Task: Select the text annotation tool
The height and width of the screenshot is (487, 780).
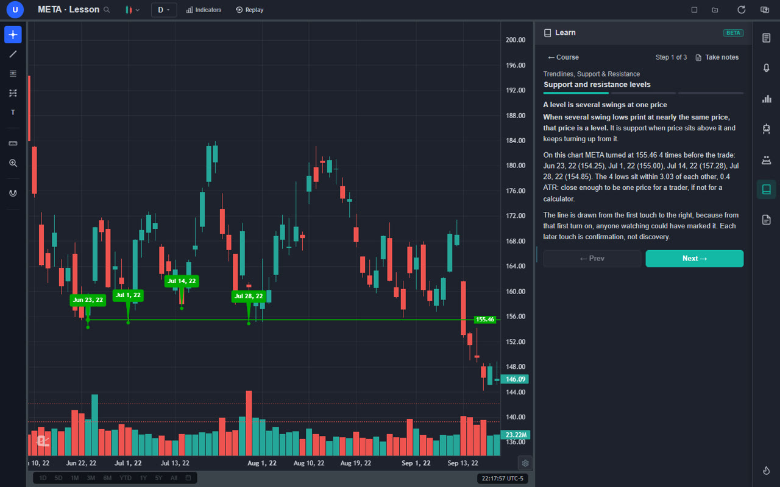Action: coord(13,113)
